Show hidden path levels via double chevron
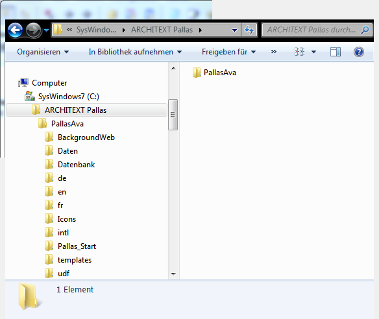This screenshot has width=379, height=319. [69, 30]
